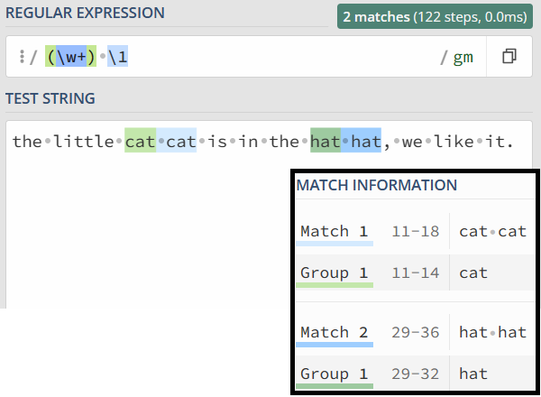The image size is (541, 397).
Task: Open the delimiter selector dots icon
Action: pyautogui.click(x=21, y=57)
